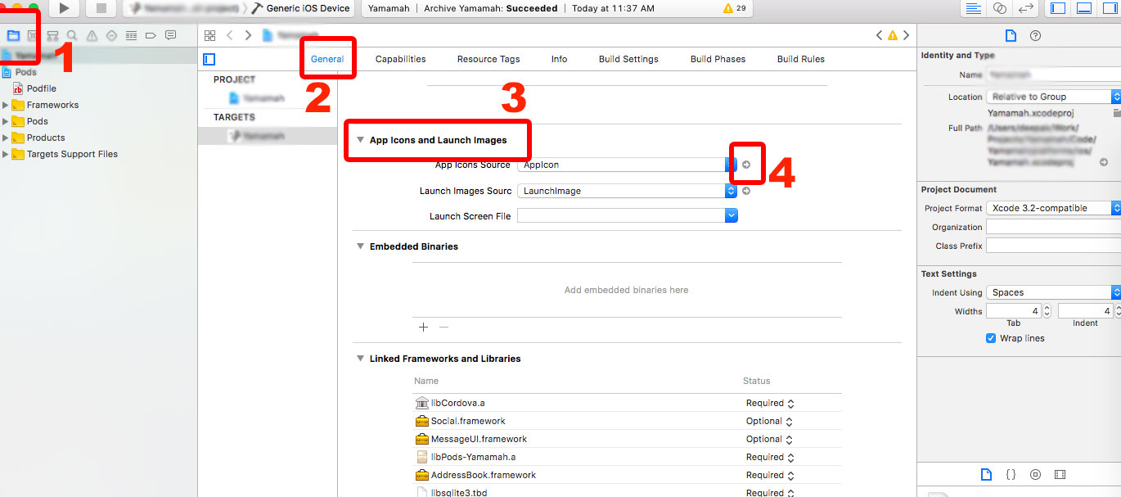Open the Indent Using Spaces dropdown
Screen dimensions: 1121x497
[1054, 292]
